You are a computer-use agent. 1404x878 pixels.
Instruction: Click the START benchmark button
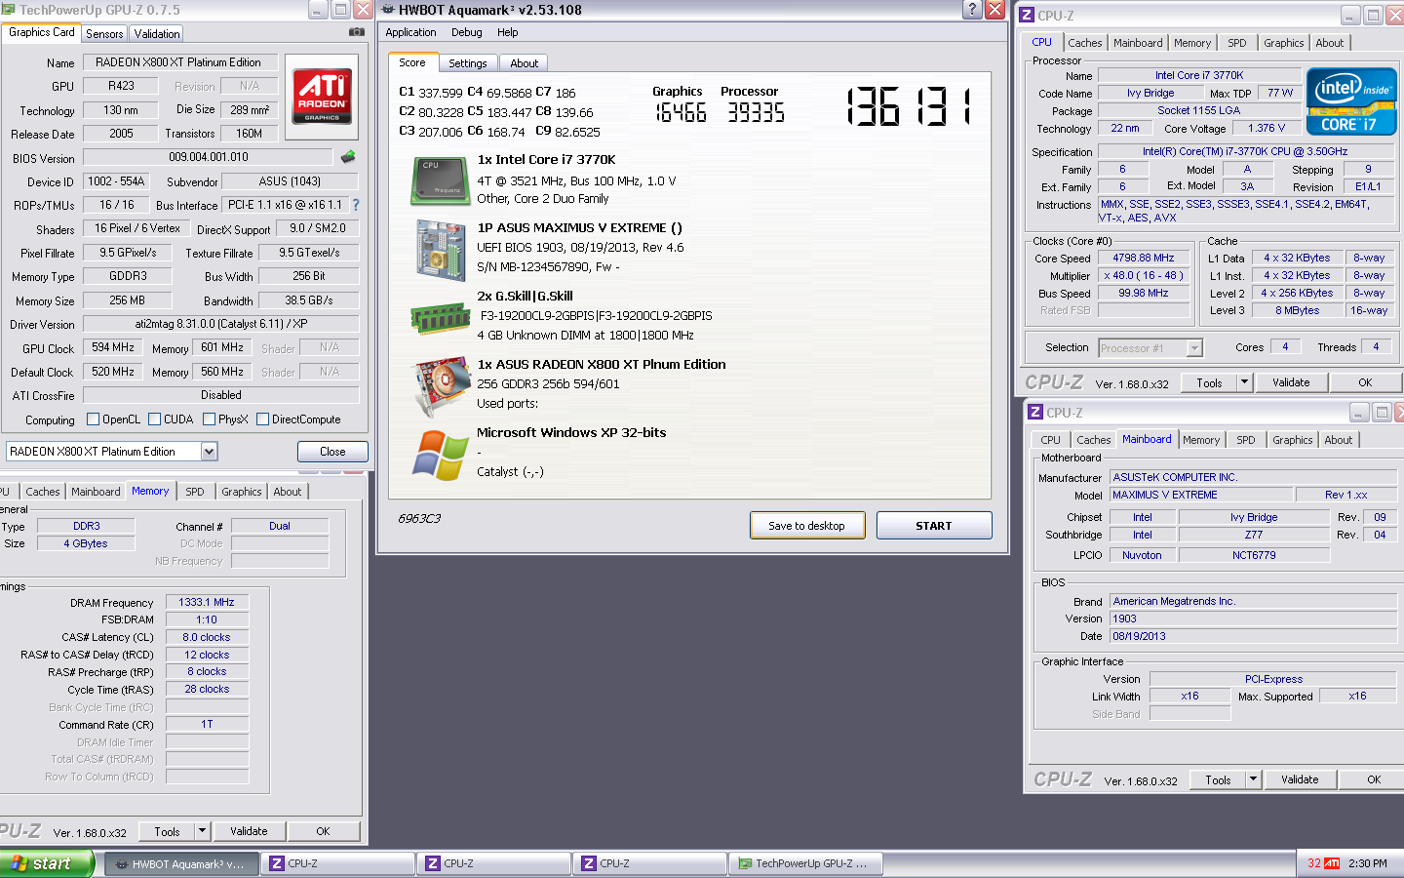tap(934, 526)
